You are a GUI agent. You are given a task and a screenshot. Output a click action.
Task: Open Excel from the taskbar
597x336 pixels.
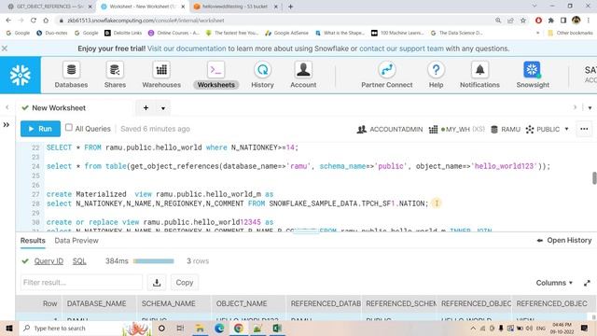tap(277, 328)
